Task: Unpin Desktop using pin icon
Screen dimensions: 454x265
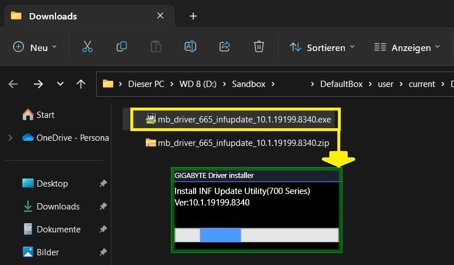Action: point(103,183)
